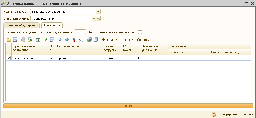256x118 pixels.
Task: Click Описание типов column header
Action: tap(78, 49)
